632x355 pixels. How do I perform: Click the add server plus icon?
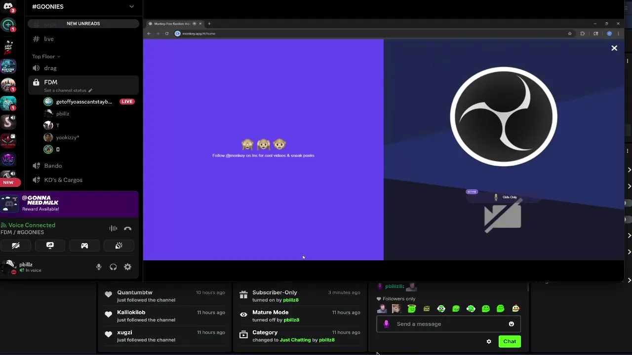[x=8, y=25]
